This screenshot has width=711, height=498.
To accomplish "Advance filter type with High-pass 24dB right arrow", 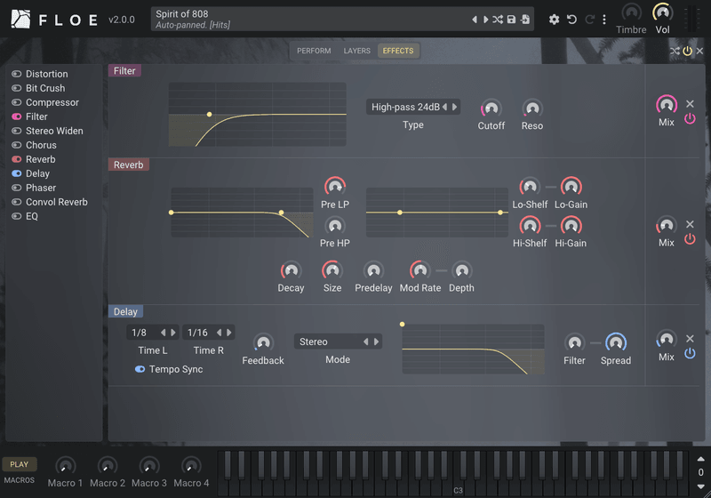I will 454,107.
